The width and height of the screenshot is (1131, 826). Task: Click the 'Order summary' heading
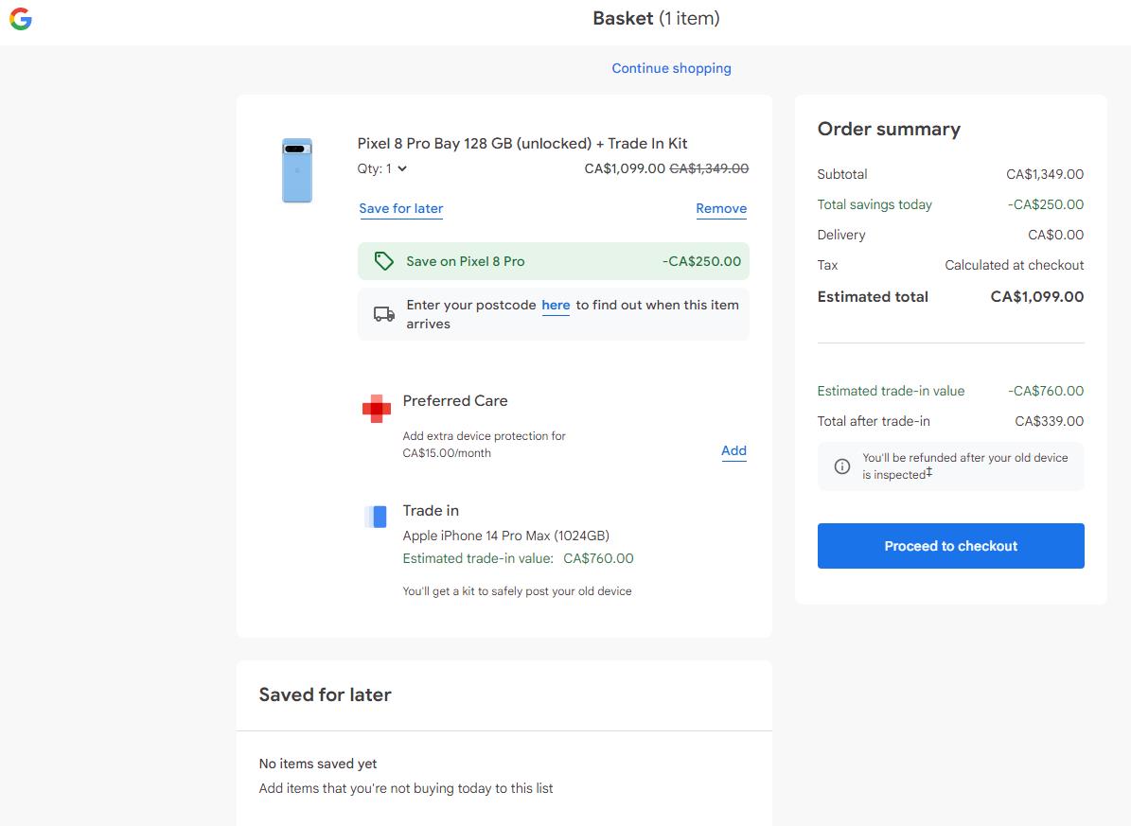[889, 129]
